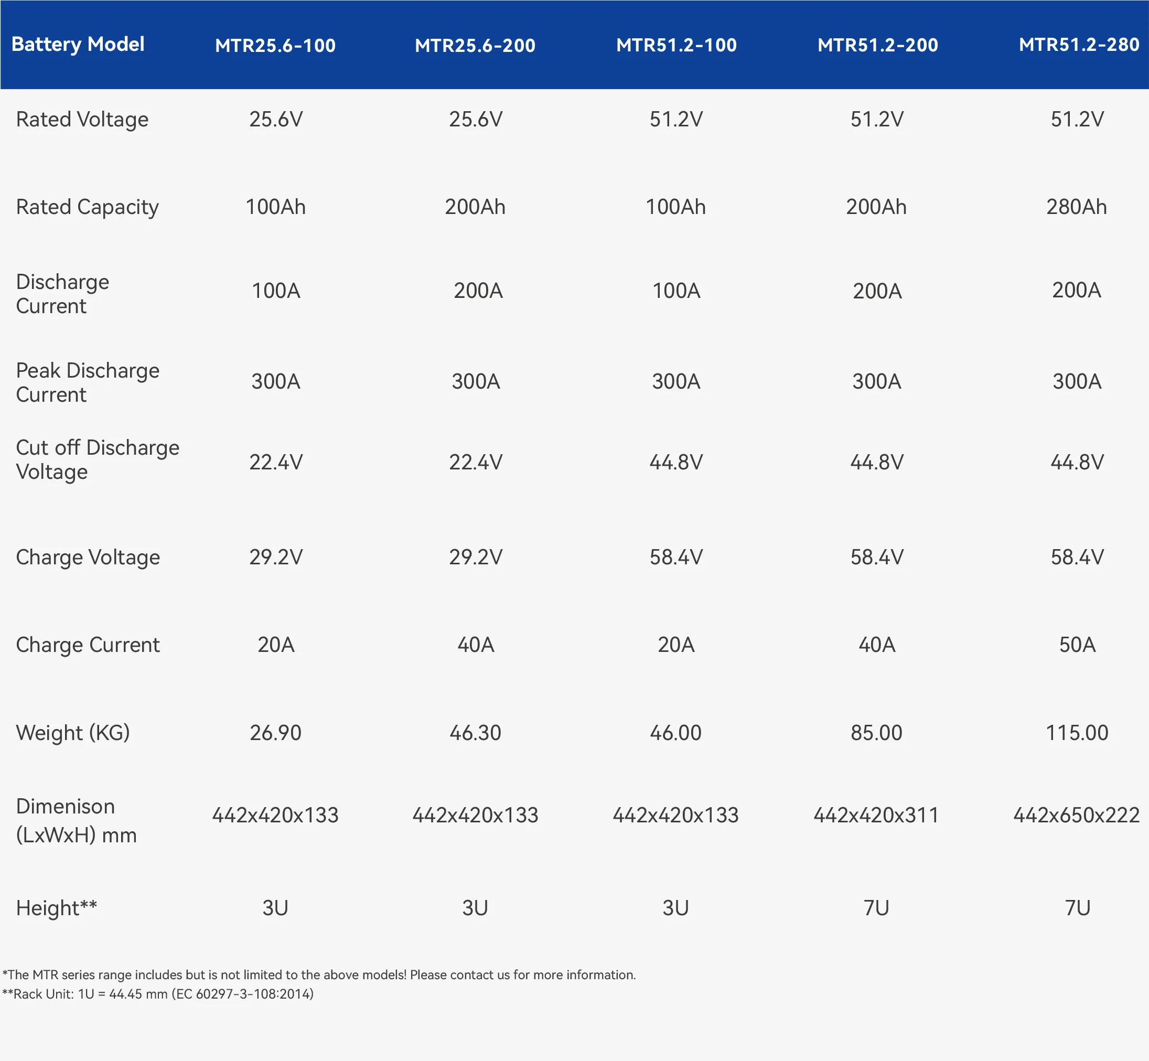Screen dimensions: 1149x1061
Task: Click the Cut off Discharge Voltage label
Action: 98,459
